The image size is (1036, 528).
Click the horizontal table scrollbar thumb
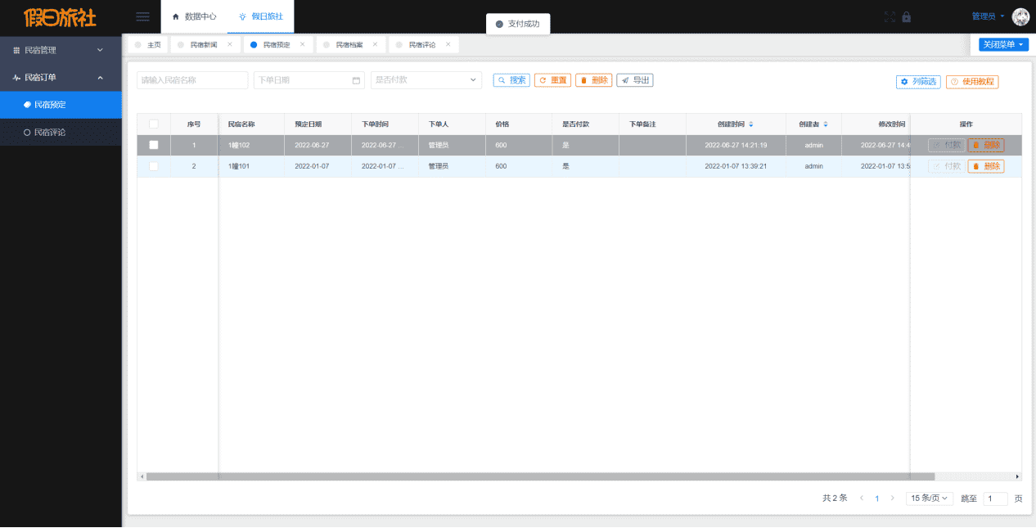coord(540,476)
